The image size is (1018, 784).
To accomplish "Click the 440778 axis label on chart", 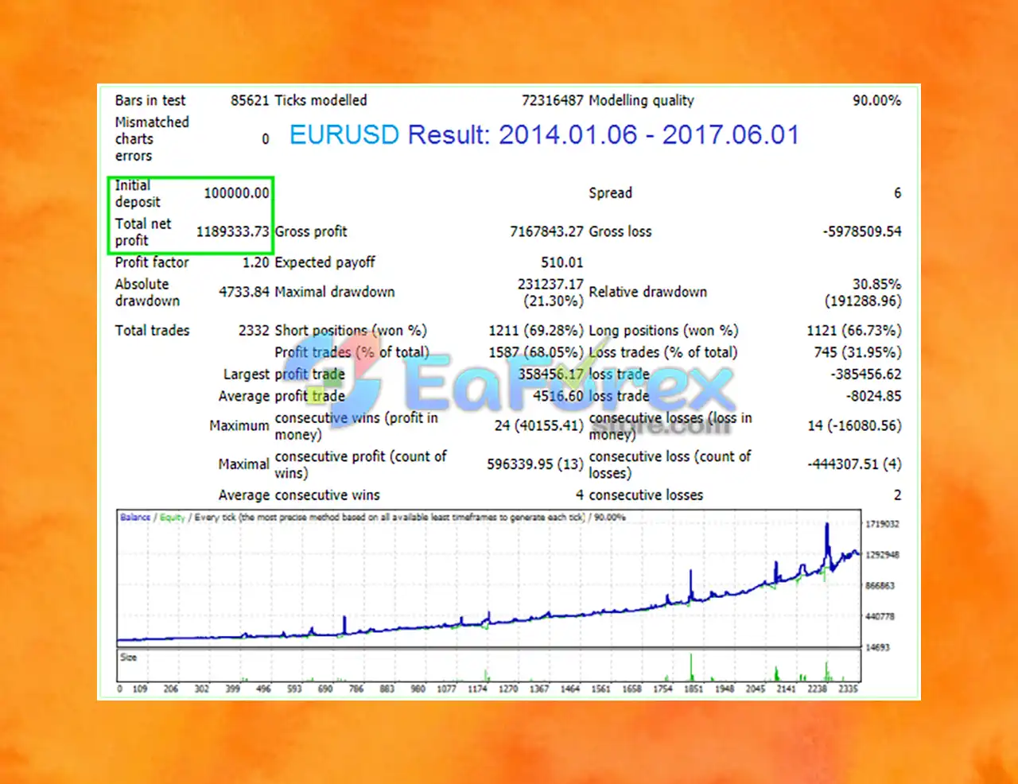I will click(x=880, y=617).
